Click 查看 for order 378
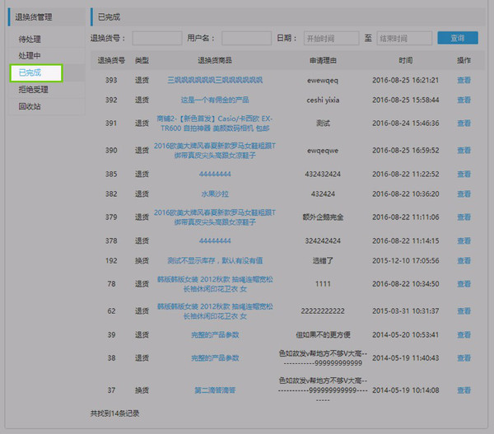This screenshot has height=434, width=494. click(464, 240)
